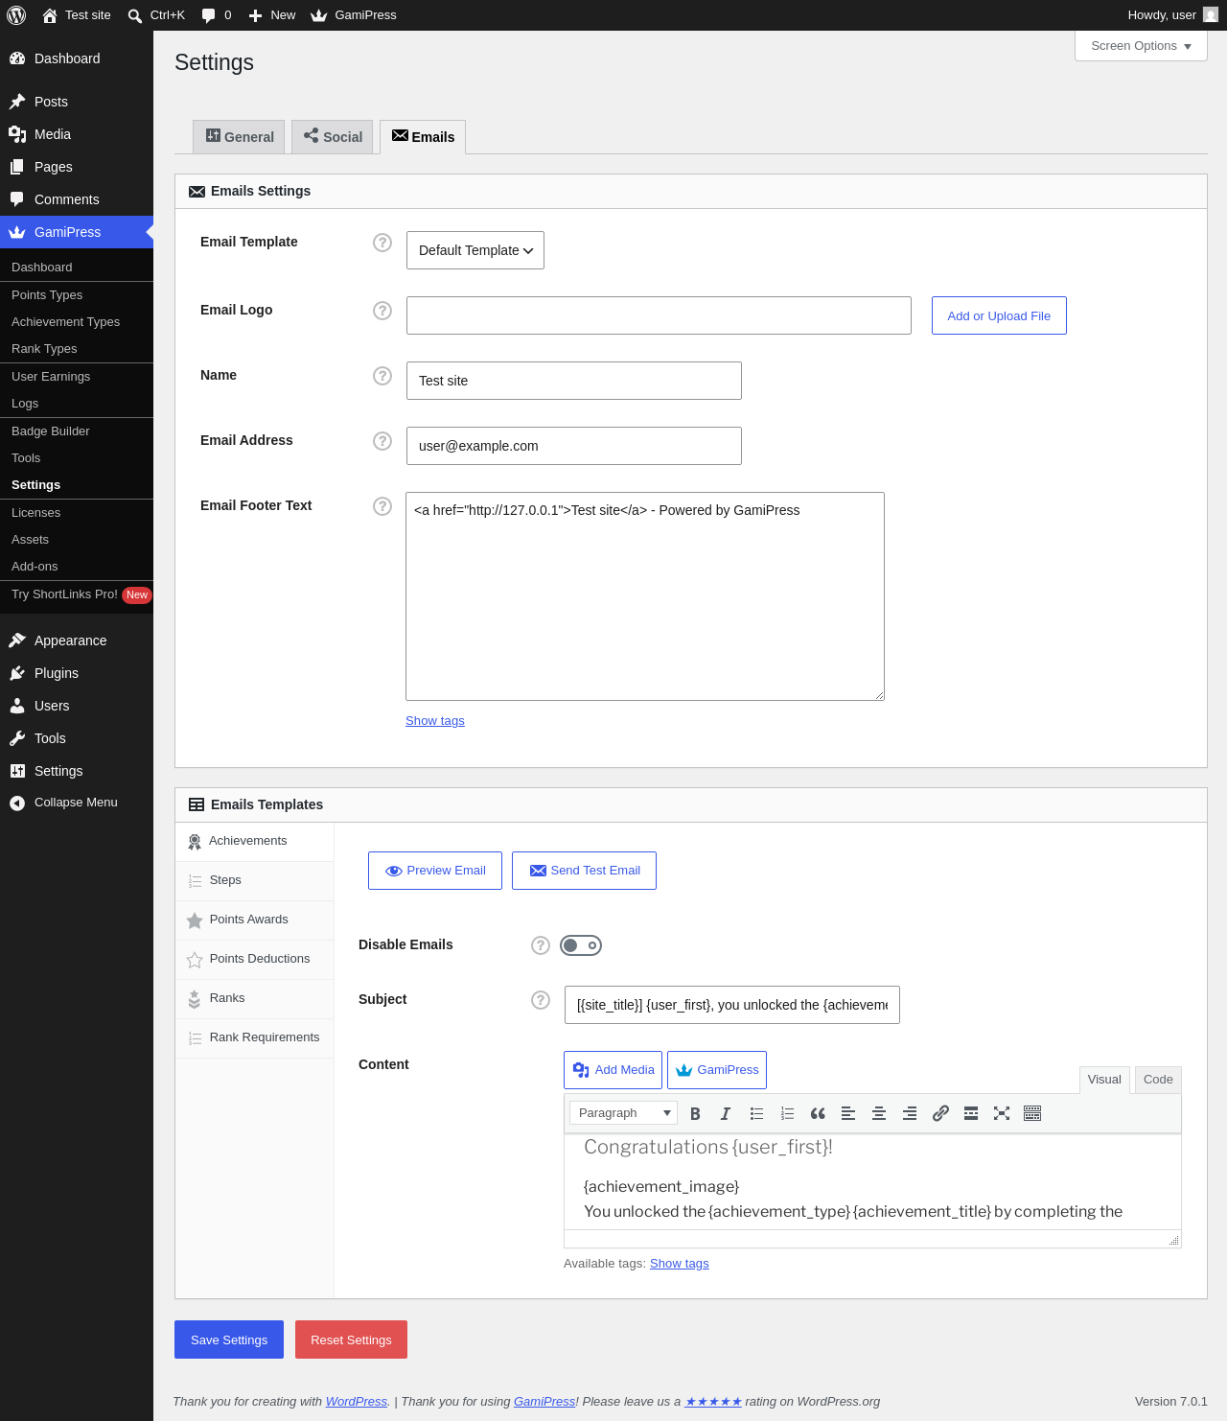The height and width of the screenshot is (1421, 1227).
Task: Align text left in content editor
Action: (x=848, y=1113)
